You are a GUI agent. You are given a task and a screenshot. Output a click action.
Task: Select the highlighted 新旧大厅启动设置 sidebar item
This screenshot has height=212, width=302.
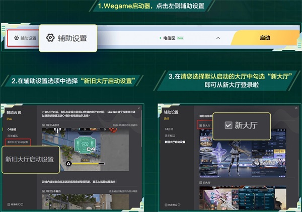[175, 142]
